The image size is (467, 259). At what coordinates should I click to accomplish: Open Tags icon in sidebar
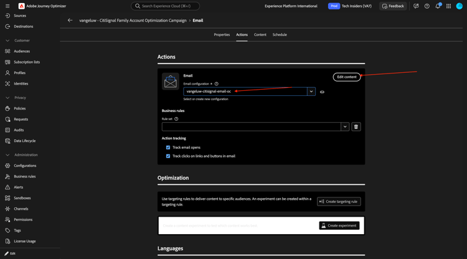coord(7,230)
